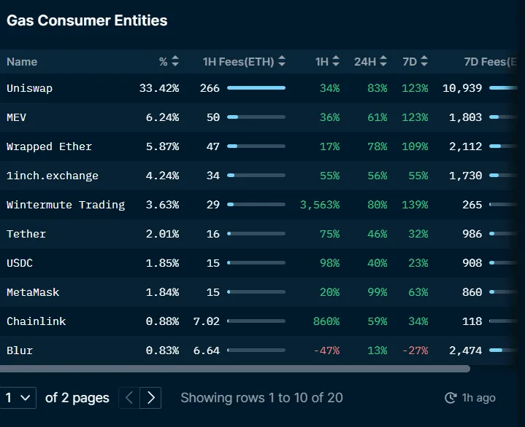The image size is (525, 427).
Task: Sort by 1H Fees(ETH) column arrows
Action: pyautogui.click(x=282, y=61)
